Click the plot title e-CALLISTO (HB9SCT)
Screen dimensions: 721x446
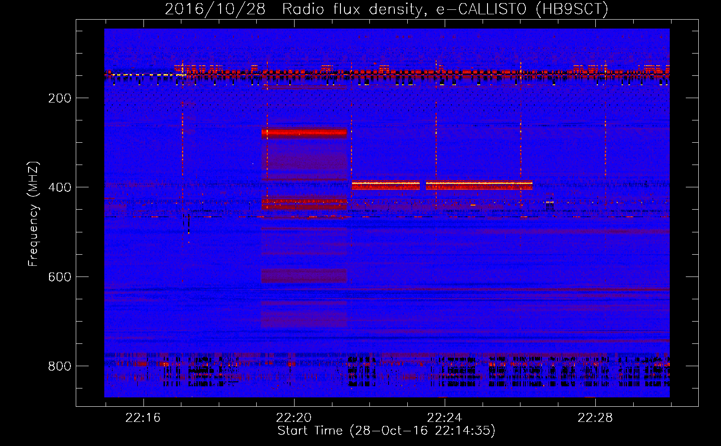pyautogui.click(x=522, y=9)
